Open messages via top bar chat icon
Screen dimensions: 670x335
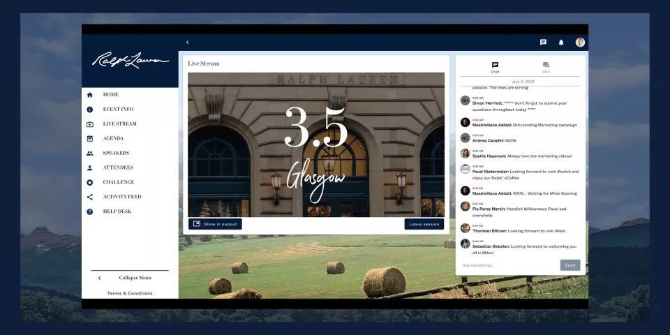pos(543,43)
